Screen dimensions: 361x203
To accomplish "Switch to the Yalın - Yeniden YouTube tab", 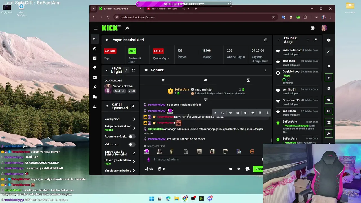I will (168, 9).
